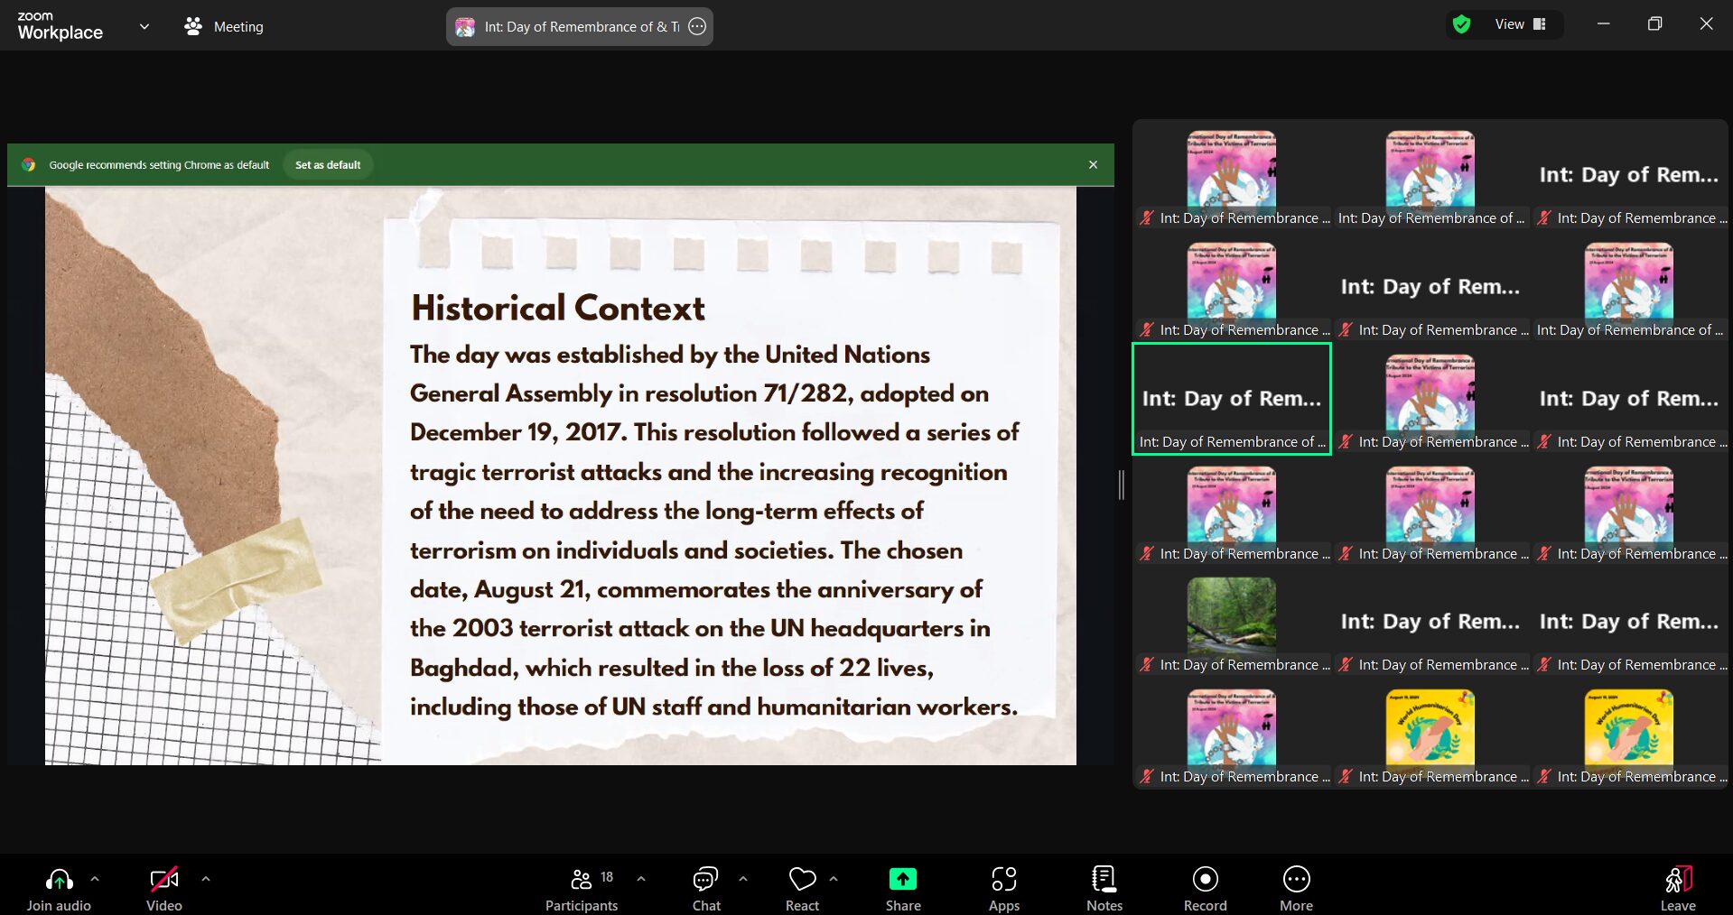Click the green Share screen icon
The image size is (1733, 915).
click(902, 879)
